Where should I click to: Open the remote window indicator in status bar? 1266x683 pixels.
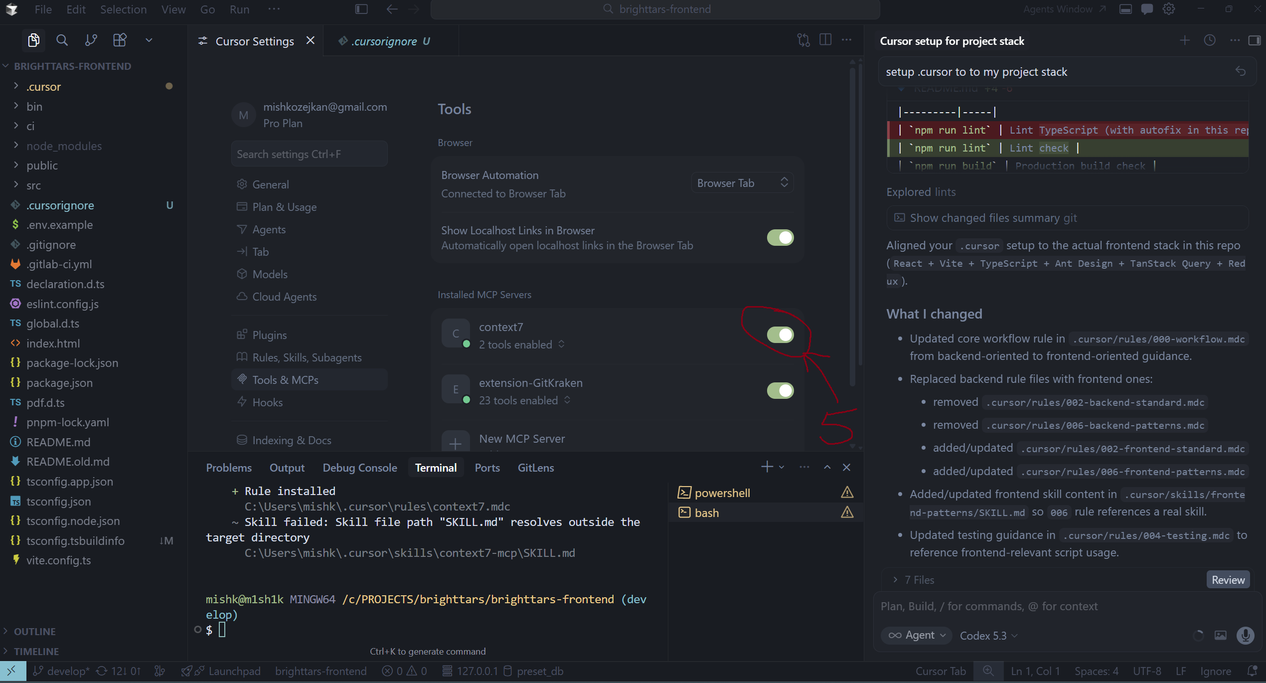coord(12,671)
